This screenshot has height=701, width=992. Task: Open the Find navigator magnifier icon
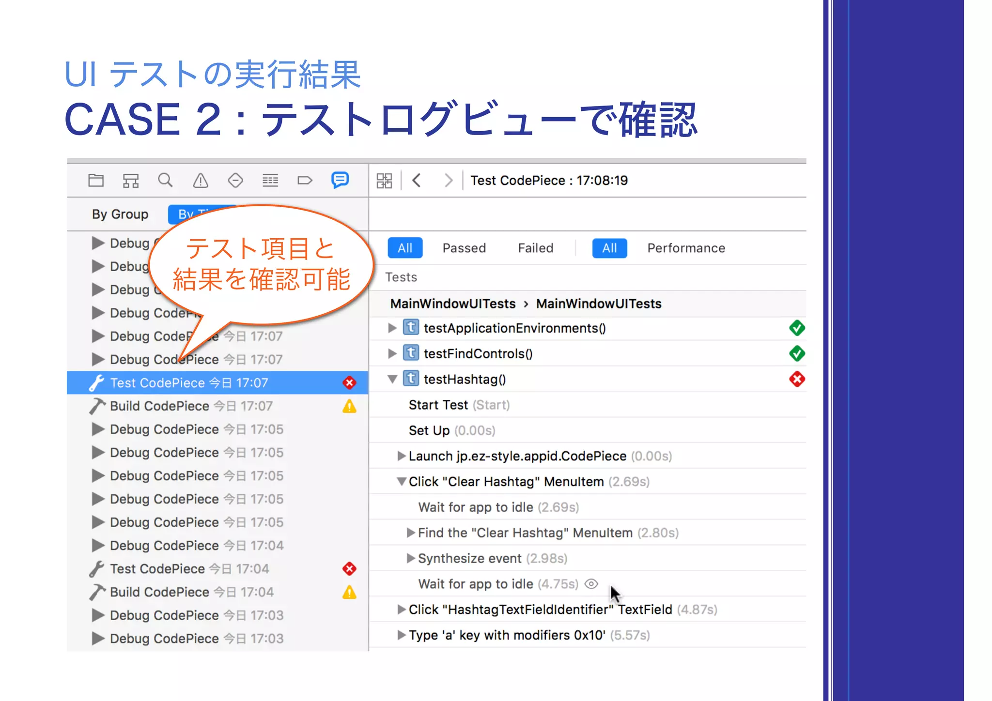[165, 181]
